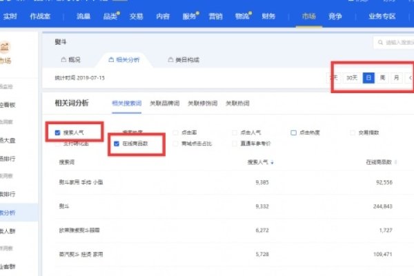Click the 搜索词 column header
Image resolution: width=414 pixels, height=276 pixels.
pyautogui.click(x=67, y=162)
